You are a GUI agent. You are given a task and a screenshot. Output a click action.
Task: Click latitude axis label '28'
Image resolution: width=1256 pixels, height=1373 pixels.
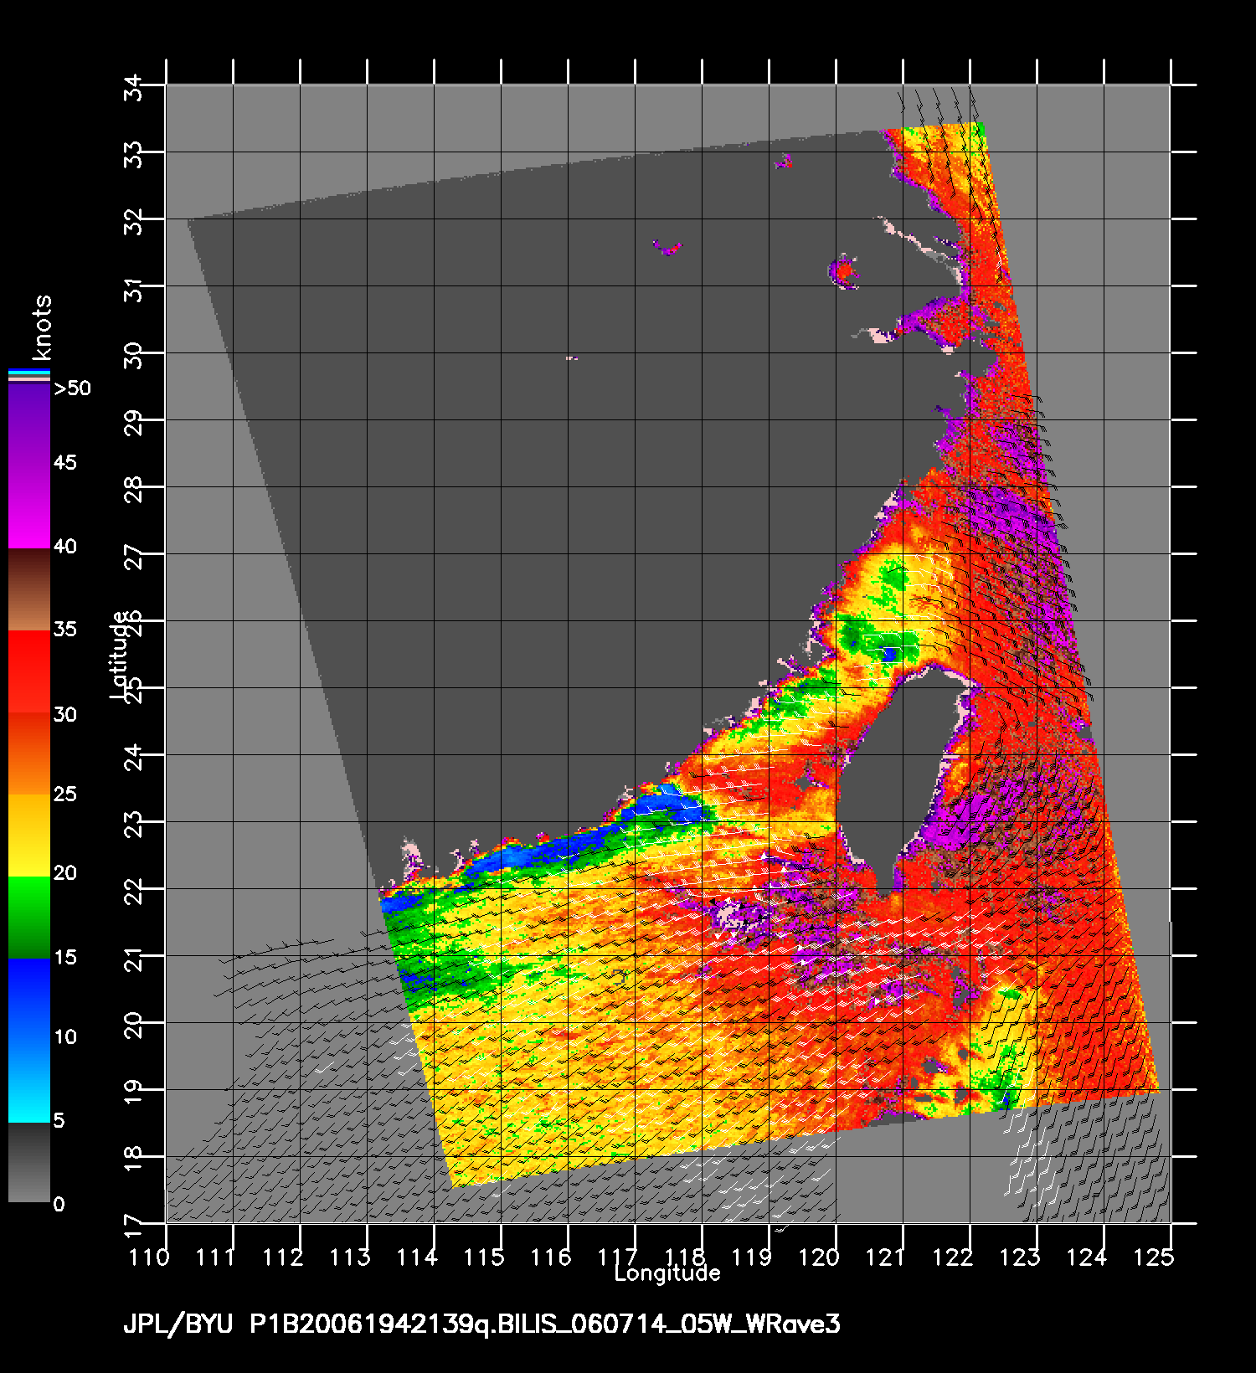point(133,489)
